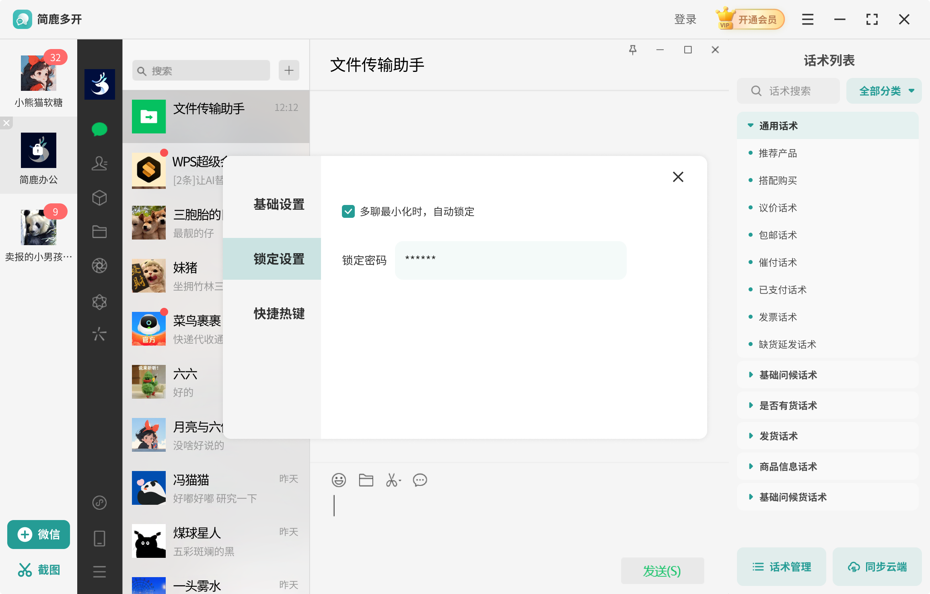Image resolution: width=930 pixels, height=594 pixels.
Task: Open the chat Files folder icon
Action: click(99, 231)
